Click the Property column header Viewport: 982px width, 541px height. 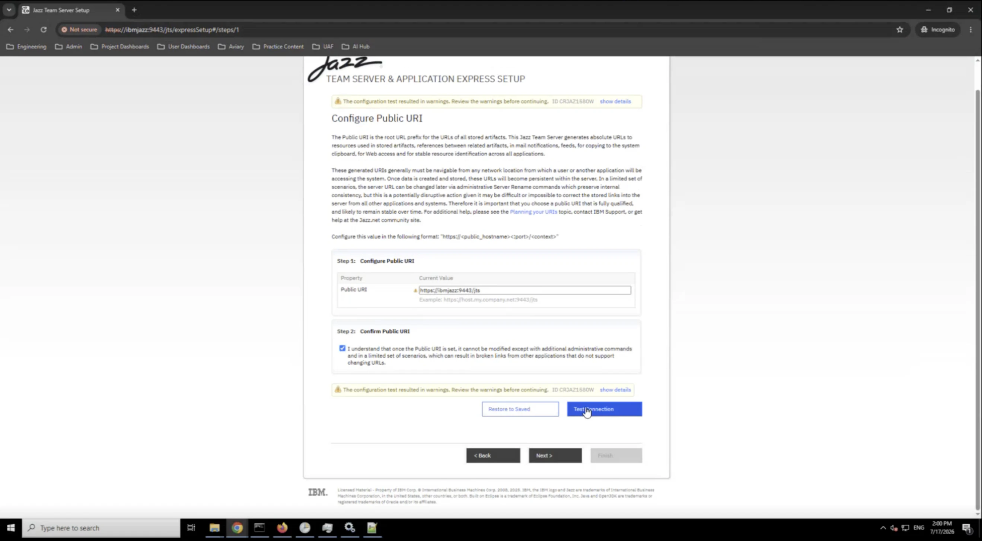pyautogui.click(x=351, y=278)
